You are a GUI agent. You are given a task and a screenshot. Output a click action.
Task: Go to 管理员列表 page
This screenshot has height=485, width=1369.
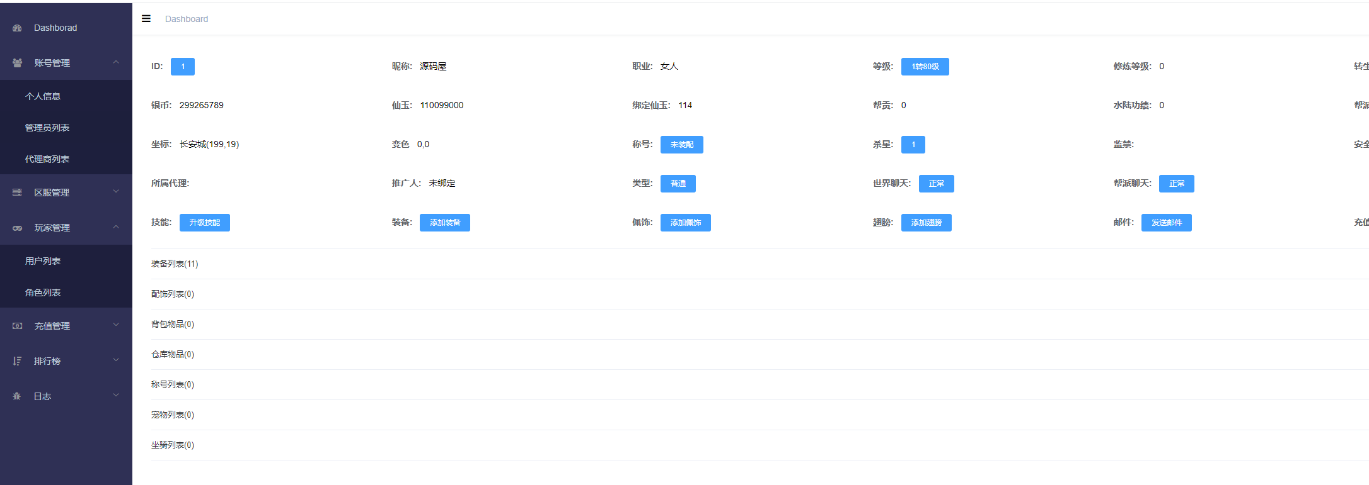(47, 128)
